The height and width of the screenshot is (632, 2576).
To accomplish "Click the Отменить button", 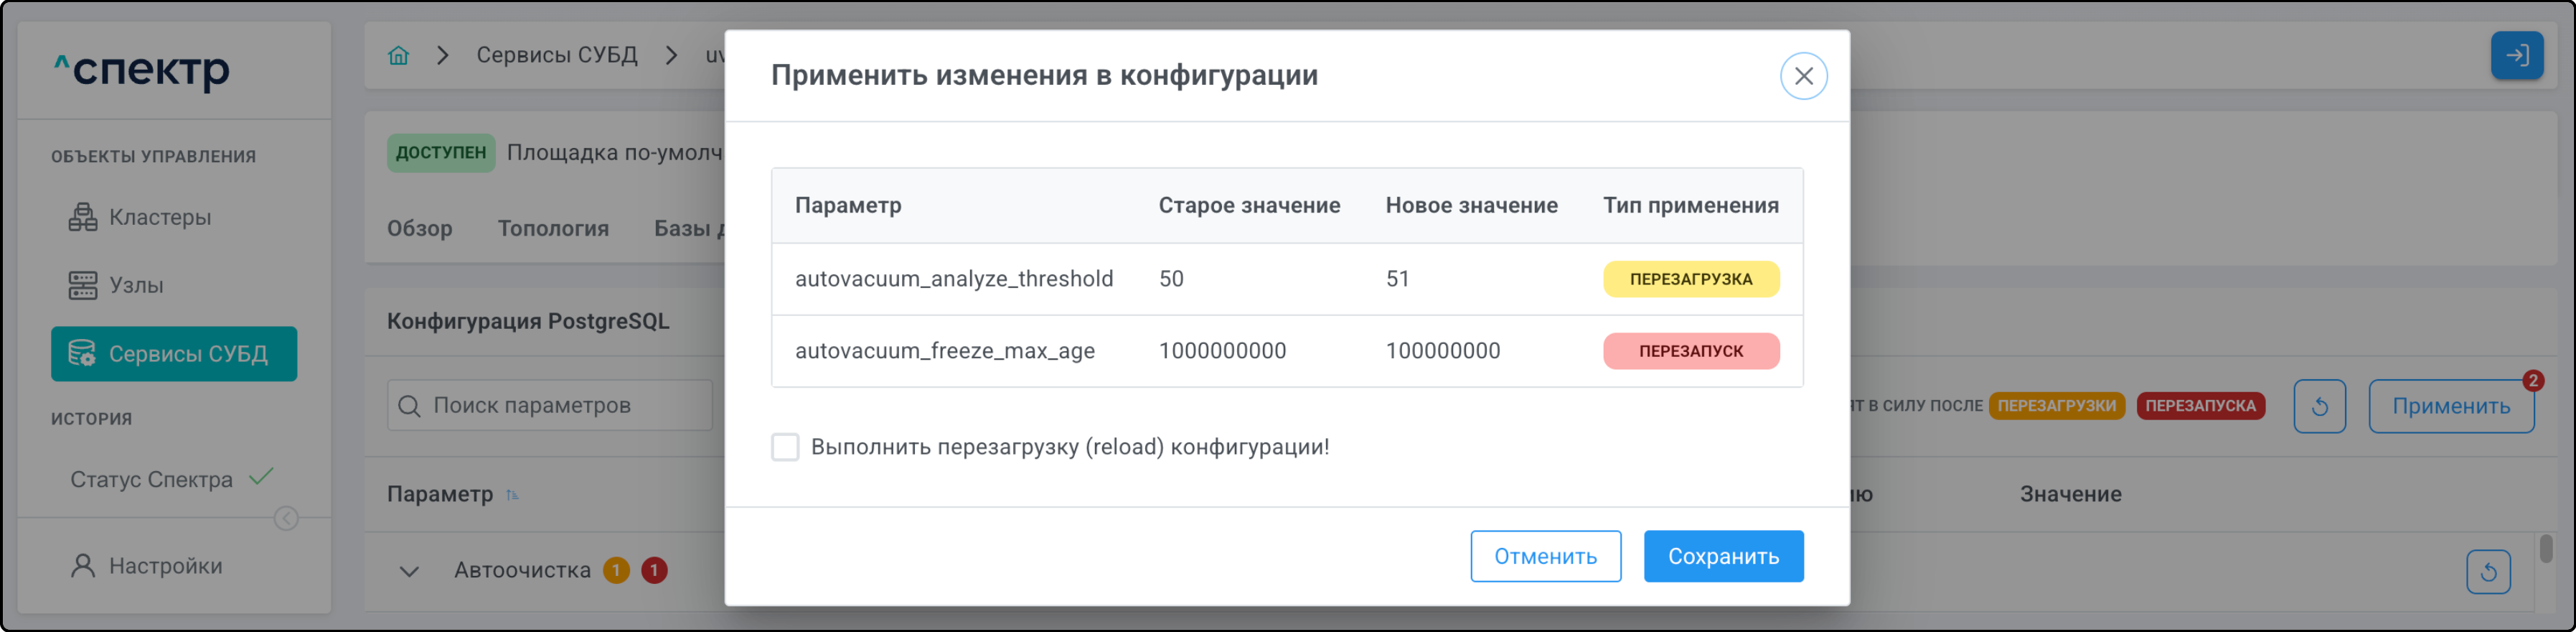I will coord(1544,556).
